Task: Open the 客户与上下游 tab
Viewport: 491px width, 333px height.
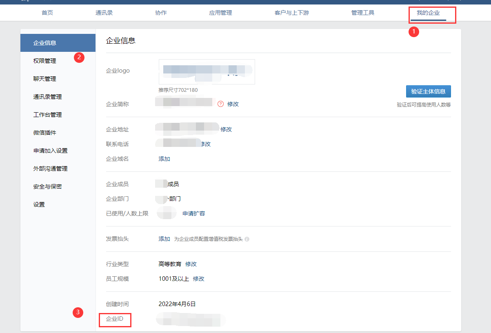Action: [292, 13]
